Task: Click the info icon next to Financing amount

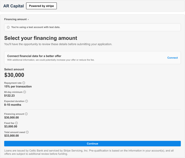Action: 26,114
